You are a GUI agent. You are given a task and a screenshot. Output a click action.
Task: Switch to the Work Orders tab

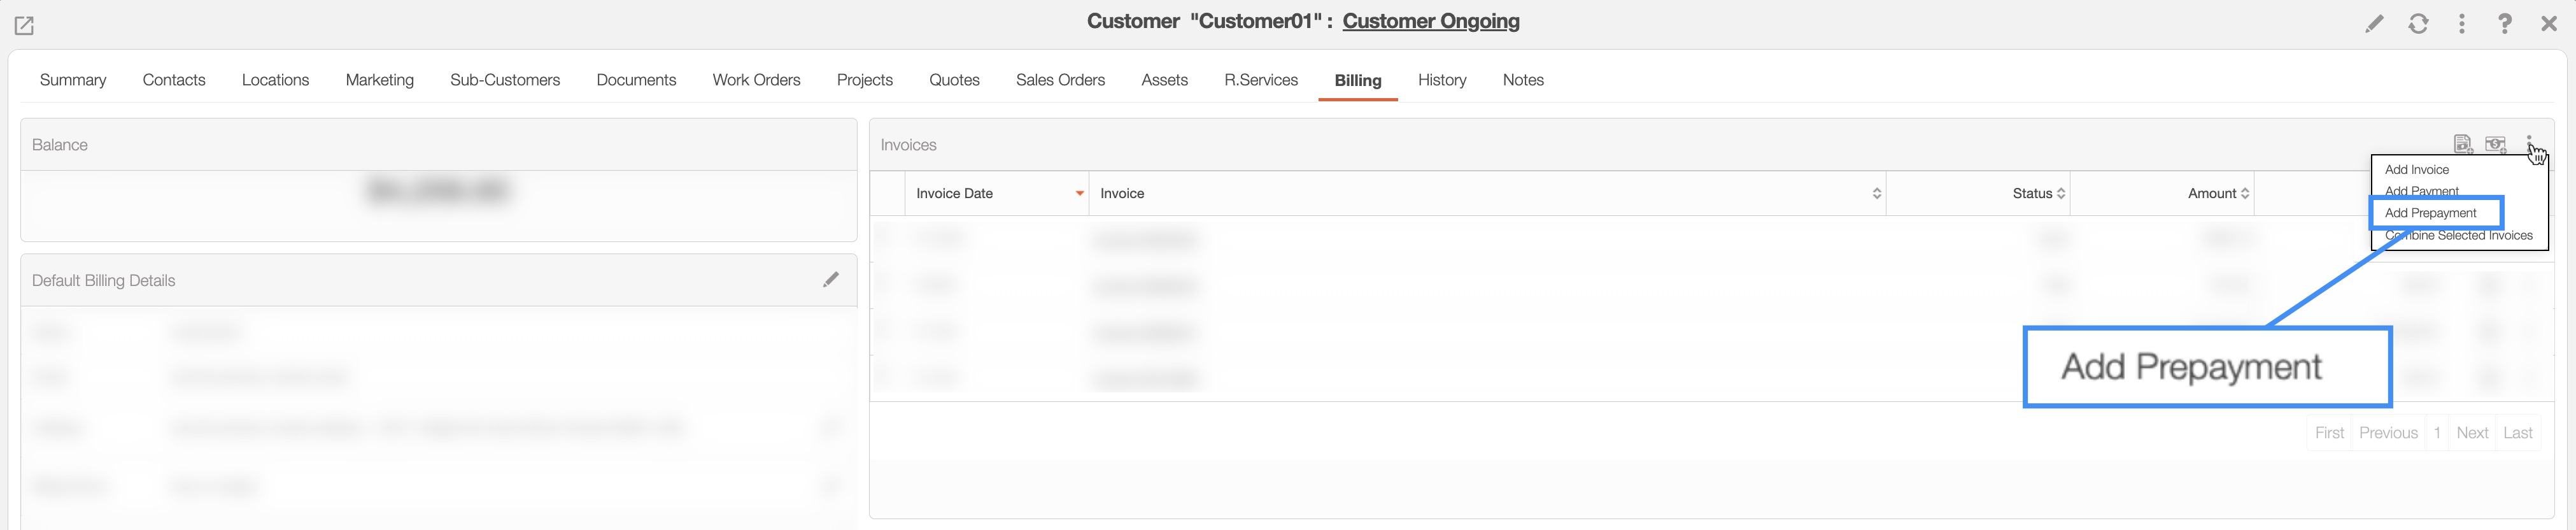756,80
